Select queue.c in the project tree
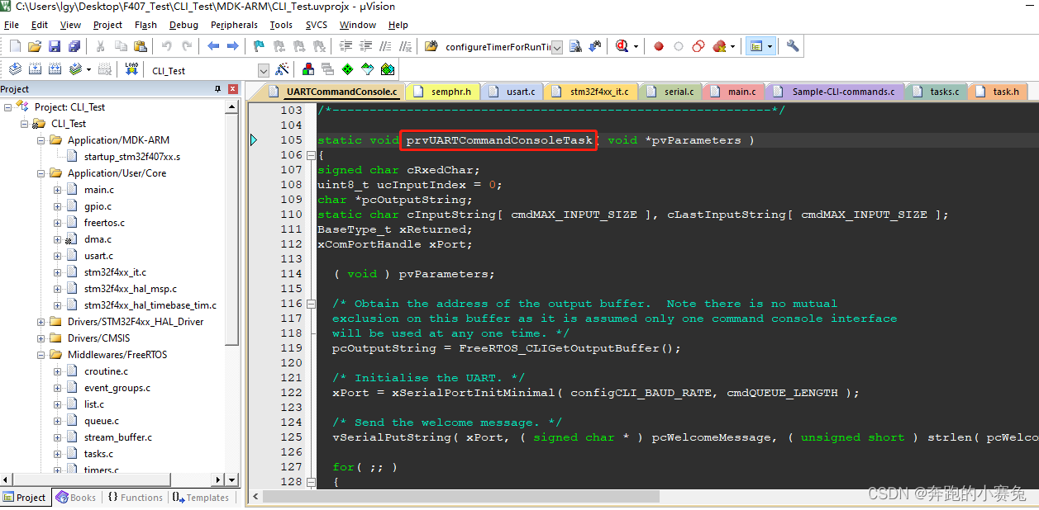The height and width of the screenshot is (510, 1039). (102, 421)
